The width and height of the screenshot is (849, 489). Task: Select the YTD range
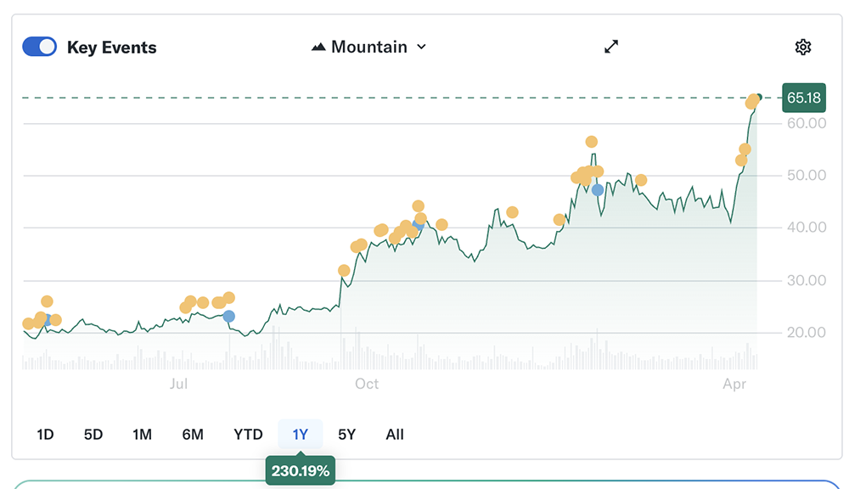pyautogui.click(x=248, y=434)
